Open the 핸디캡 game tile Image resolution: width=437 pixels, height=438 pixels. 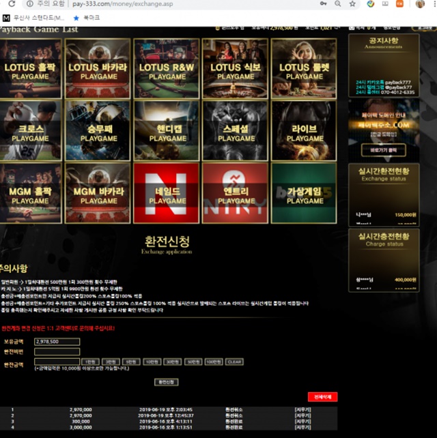click(x=167, y=131)
